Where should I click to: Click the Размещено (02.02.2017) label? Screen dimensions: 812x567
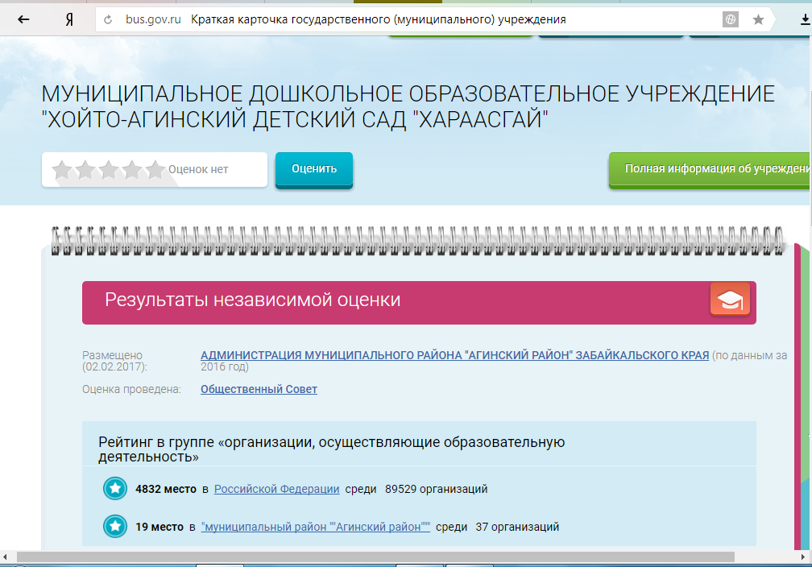click(x=114, y=361)
